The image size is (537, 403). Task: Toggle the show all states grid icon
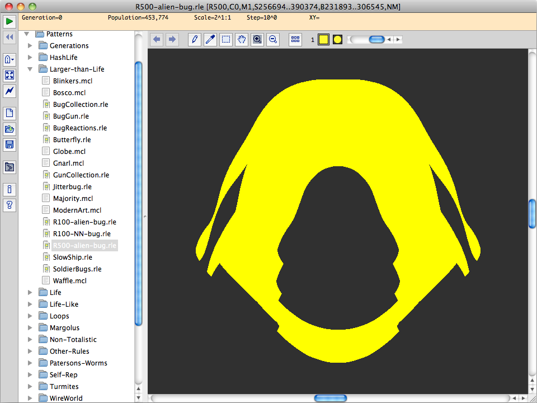tap(295, 39)
